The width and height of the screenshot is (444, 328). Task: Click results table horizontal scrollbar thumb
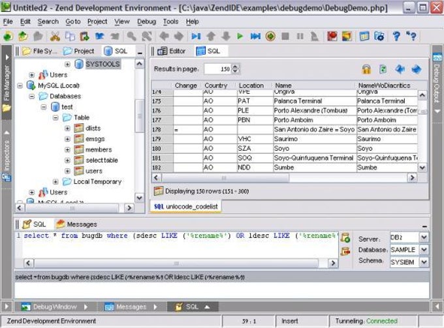point(225,178)
